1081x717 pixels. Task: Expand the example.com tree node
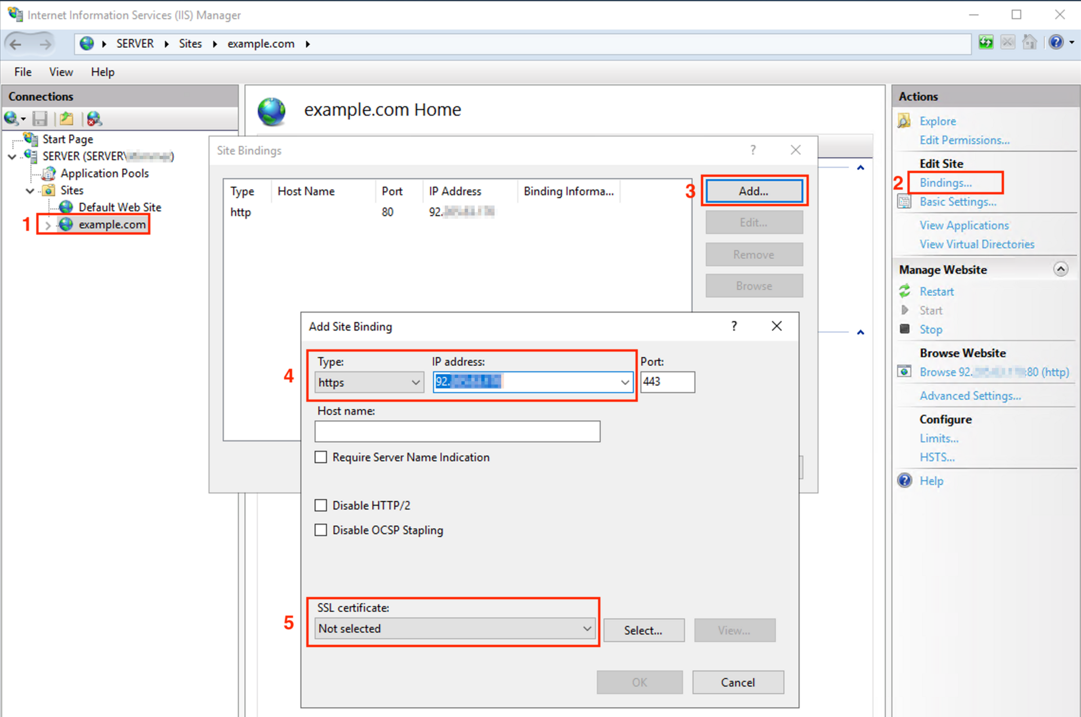click(x=48, y=225)
